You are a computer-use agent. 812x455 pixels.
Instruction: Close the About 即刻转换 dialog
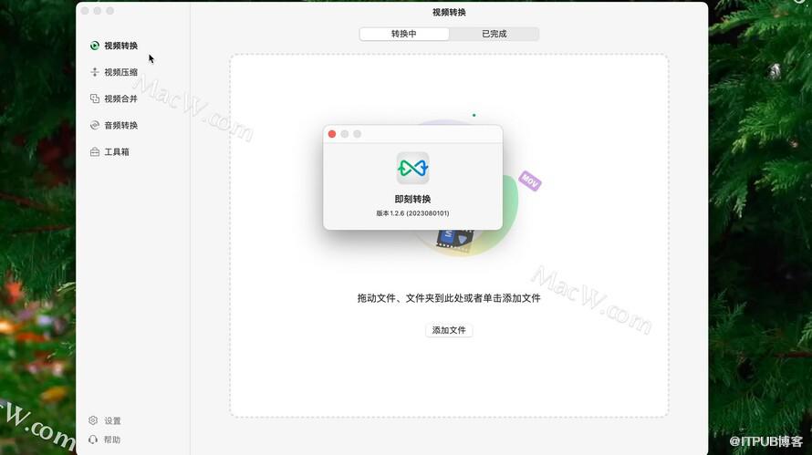click(332, 134)
